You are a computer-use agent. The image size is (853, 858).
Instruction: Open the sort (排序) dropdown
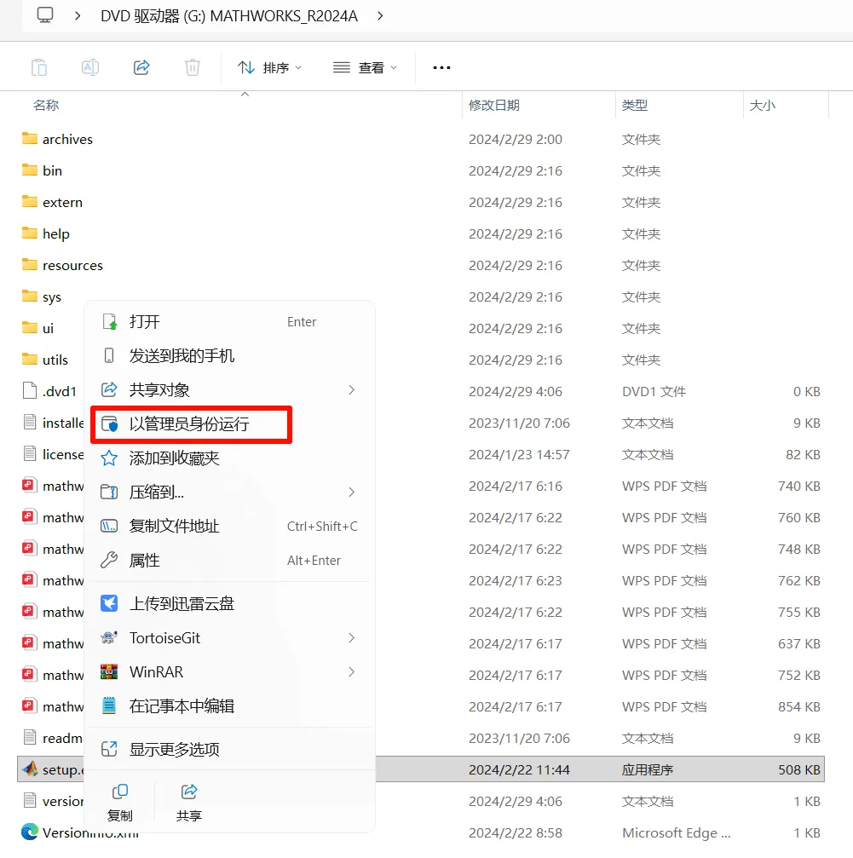pyautogui.click(x=269, y=68)
